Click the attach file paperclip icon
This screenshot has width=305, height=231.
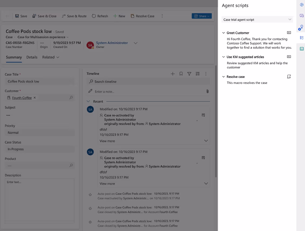coord(207,91)
